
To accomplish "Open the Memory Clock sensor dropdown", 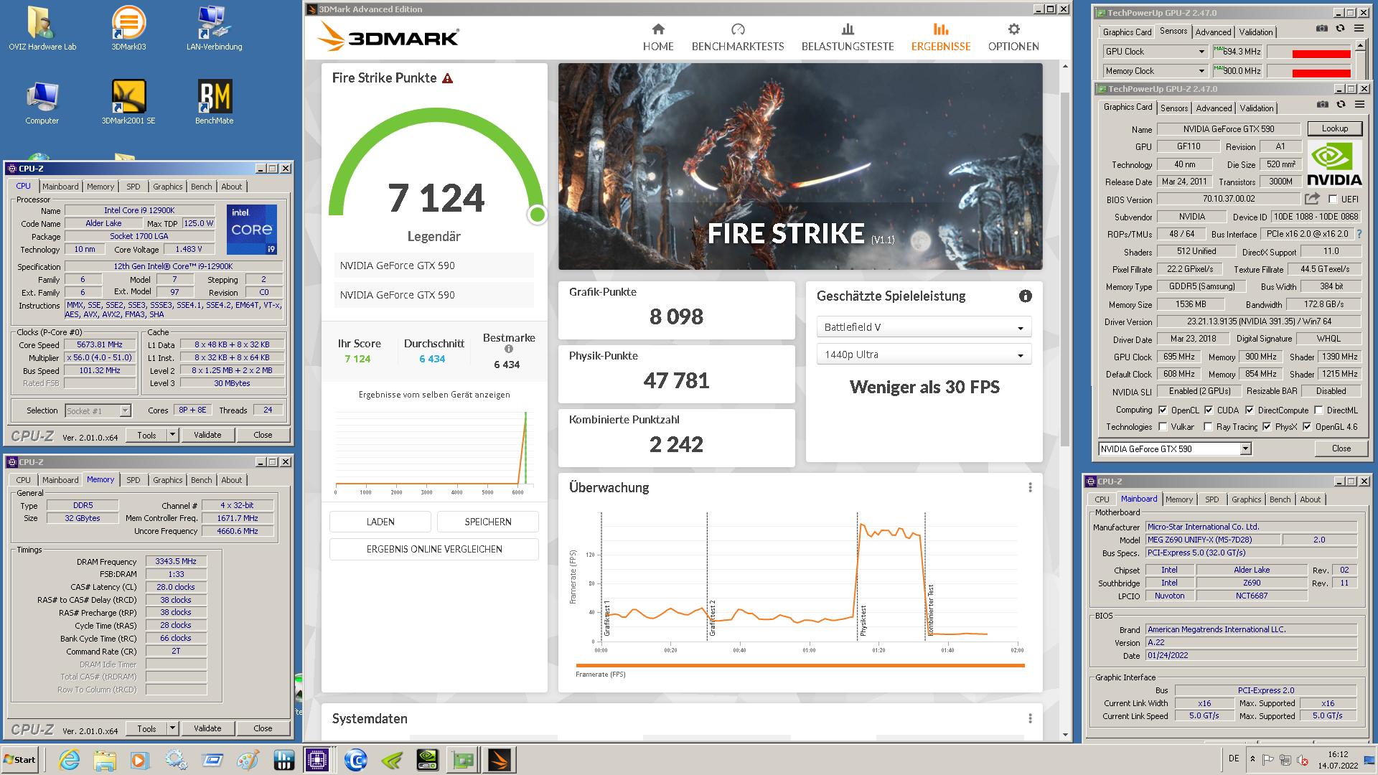I will [x=1155, y=71].
